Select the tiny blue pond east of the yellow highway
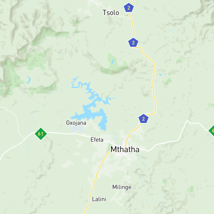 click(160, 74)
